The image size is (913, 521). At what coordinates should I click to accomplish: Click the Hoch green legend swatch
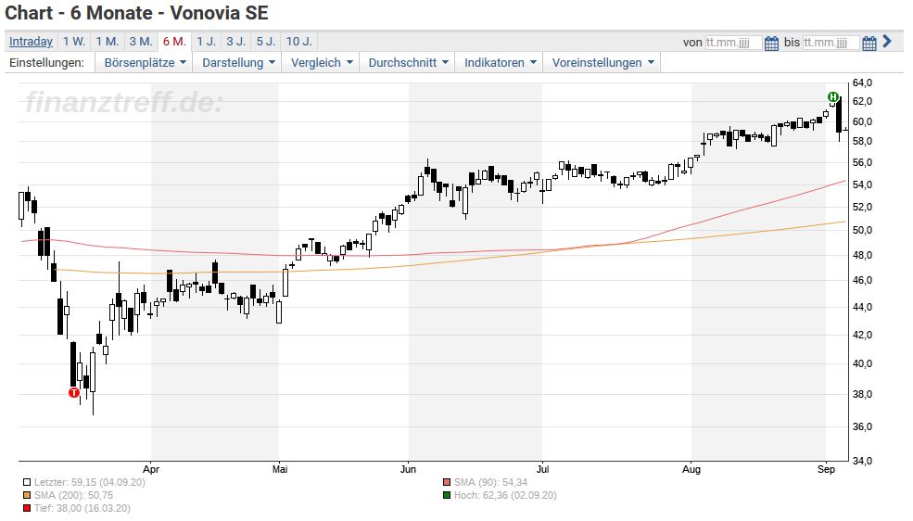447,495
